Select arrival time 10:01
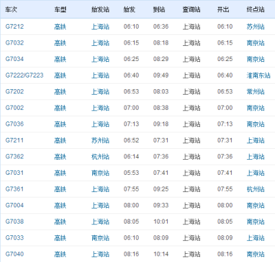Screen dimensions: 275x262 pyautogui.click(x=161, y=222)
